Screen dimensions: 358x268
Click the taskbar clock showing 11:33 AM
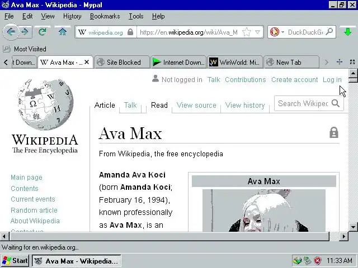340,260
